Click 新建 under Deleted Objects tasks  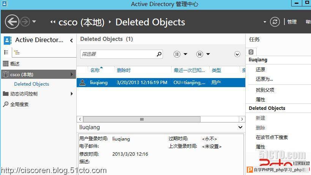point(260,118)
